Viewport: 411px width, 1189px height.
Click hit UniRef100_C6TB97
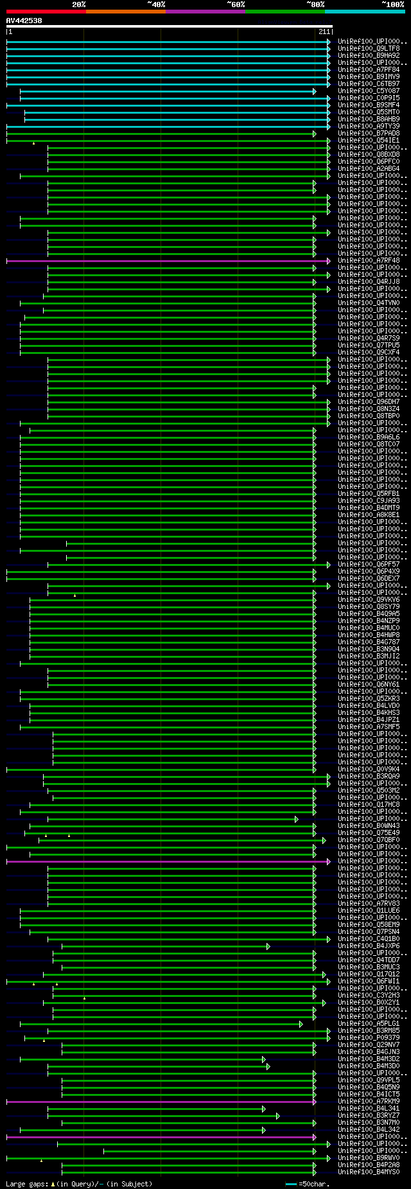coord(369,84)
